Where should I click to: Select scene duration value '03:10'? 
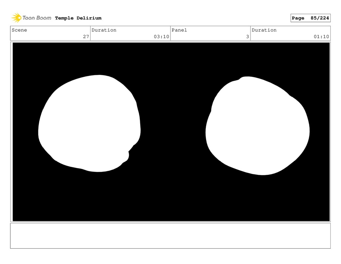(162, 37)
